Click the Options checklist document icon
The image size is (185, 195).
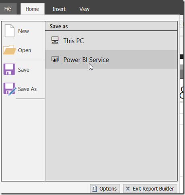[95, 189]
